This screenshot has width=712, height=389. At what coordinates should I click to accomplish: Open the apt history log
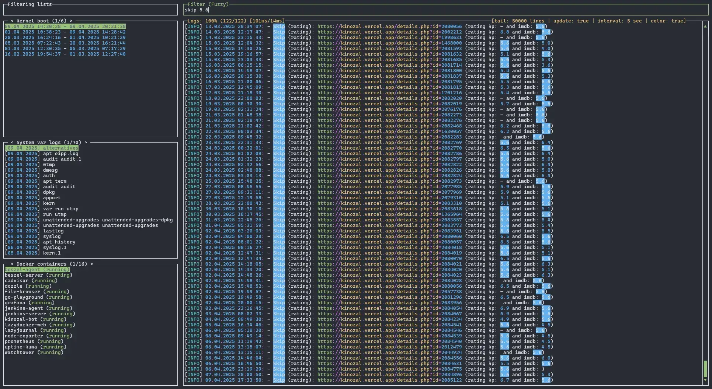pyautogui.click(x=40, y=242)
